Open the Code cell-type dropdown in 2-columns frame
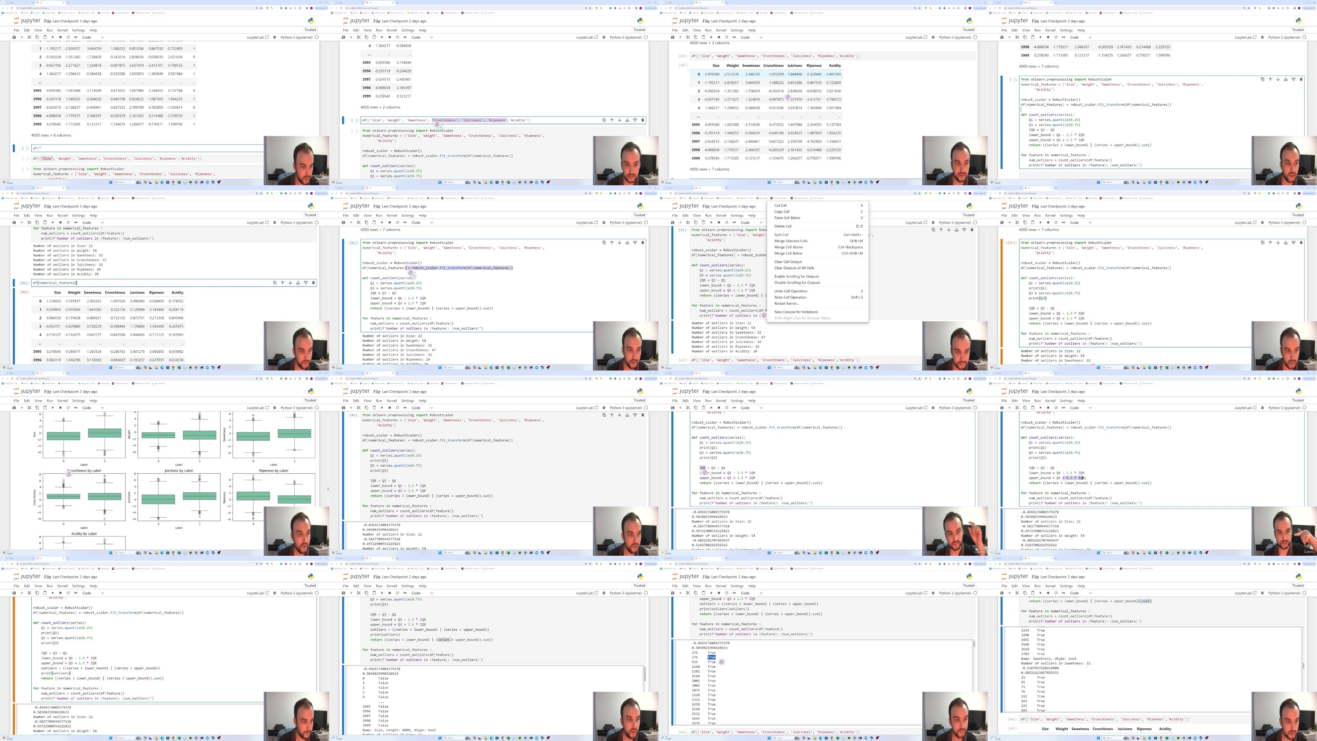This screenshot has height=741, width=1317. pyautogui.click(x=422, y=37)
